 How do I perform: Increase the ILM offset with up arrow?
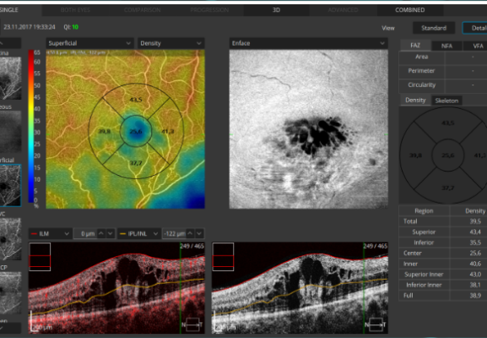pos(101,233)
